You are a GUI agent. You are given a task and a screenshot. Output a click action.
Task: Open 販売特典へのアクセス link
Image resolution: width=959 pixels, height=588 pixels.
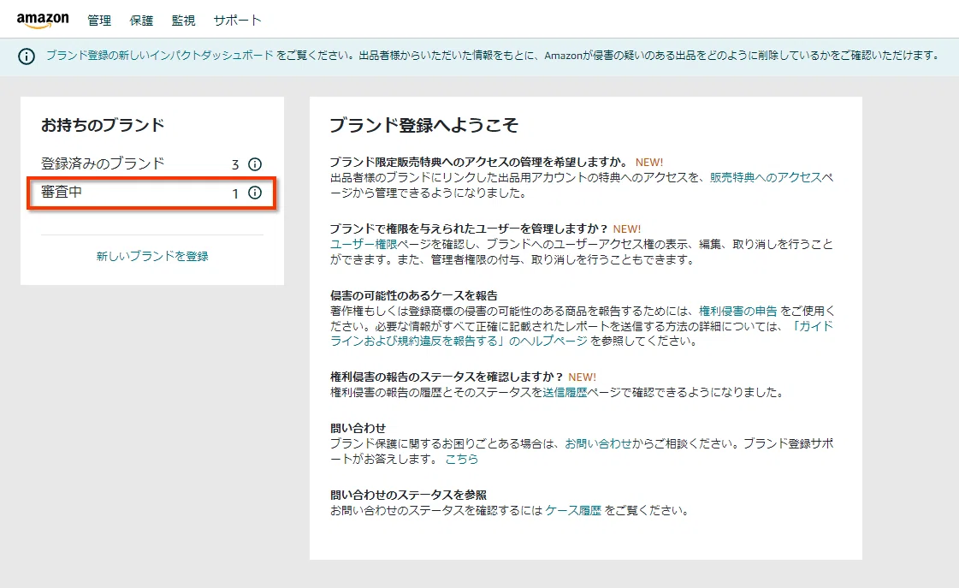(765, 177)
